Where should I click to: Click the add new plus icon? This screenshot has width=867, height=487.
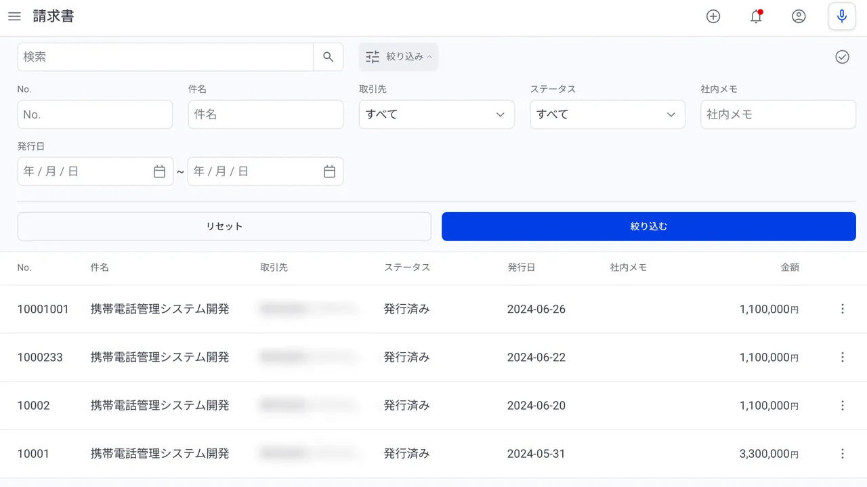(x=713, y=16)
